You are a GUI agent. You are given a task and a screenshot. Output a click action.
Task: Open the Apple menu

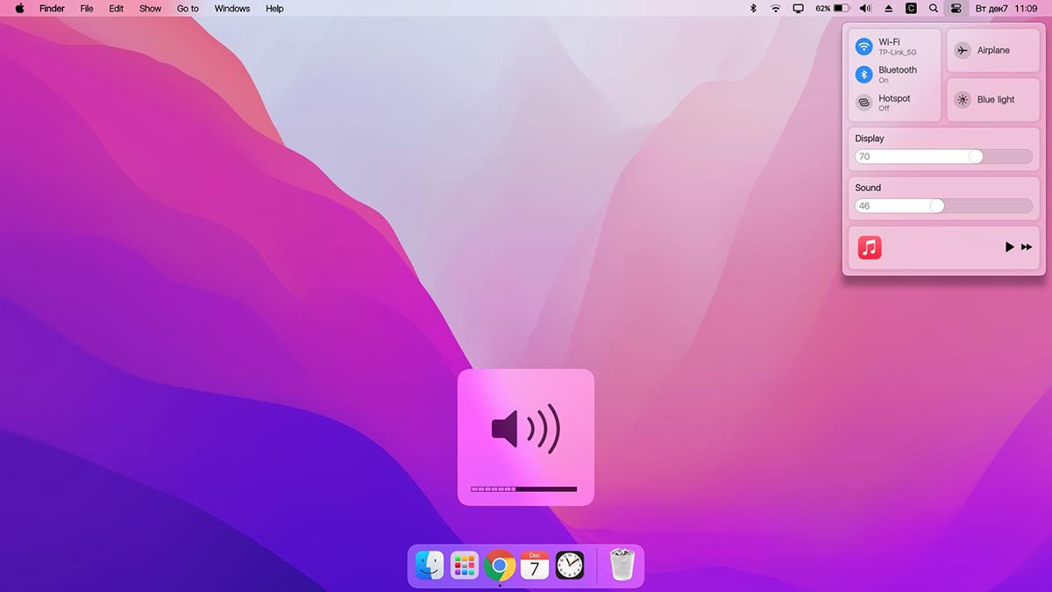pos(19,9)
